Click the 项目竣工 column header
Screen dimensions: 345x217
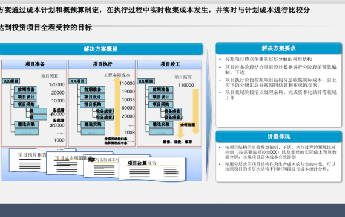pyautogui.click(x=169, y=64)
